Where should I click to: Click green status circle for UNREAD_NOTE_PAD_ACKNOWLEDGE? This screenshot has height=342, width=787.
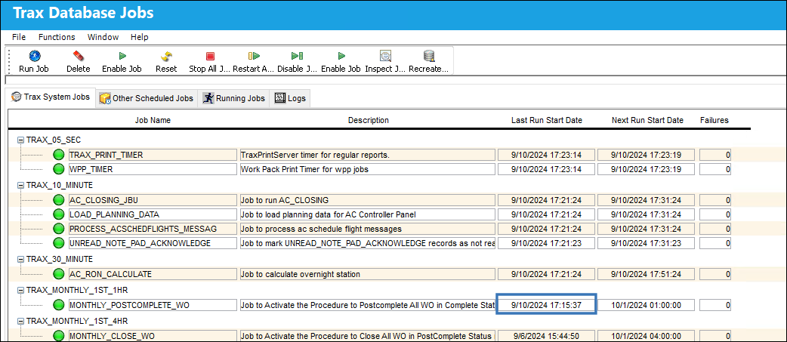(x=59, y=243)
